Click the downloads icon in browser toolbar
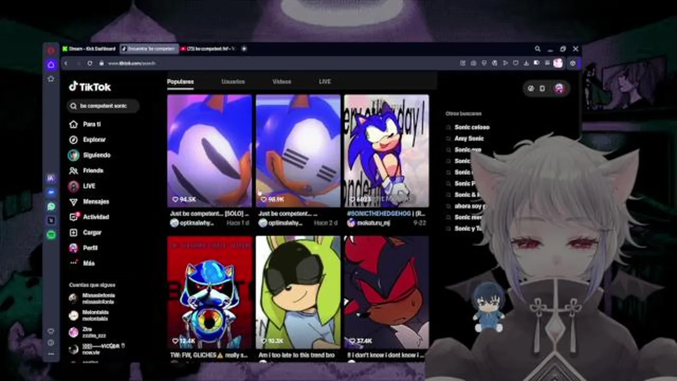Viewport: 677px width, 381px height. (x=526, y=63)
